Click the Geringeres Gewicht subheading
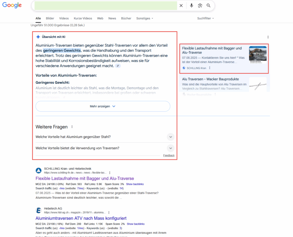Viewport: 293px width, 237px height. (x=52, y=82)
